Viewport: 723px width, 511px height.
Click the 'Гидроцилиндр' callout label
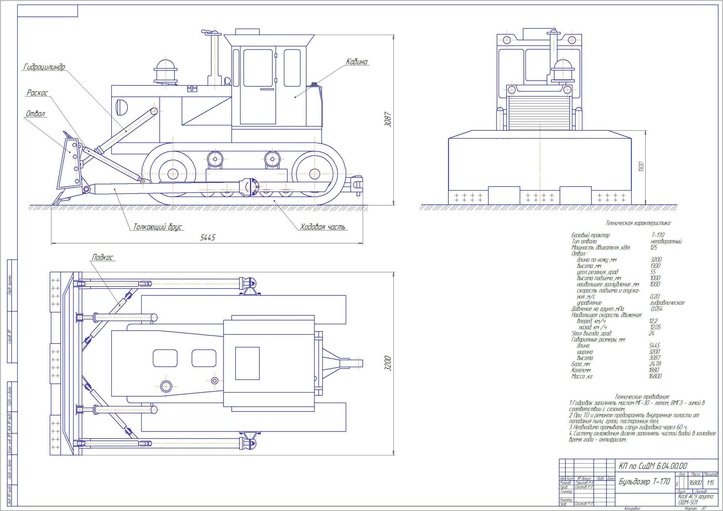(44, 67)
